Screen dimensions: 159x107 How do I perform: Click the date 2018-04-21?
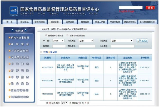145,81
